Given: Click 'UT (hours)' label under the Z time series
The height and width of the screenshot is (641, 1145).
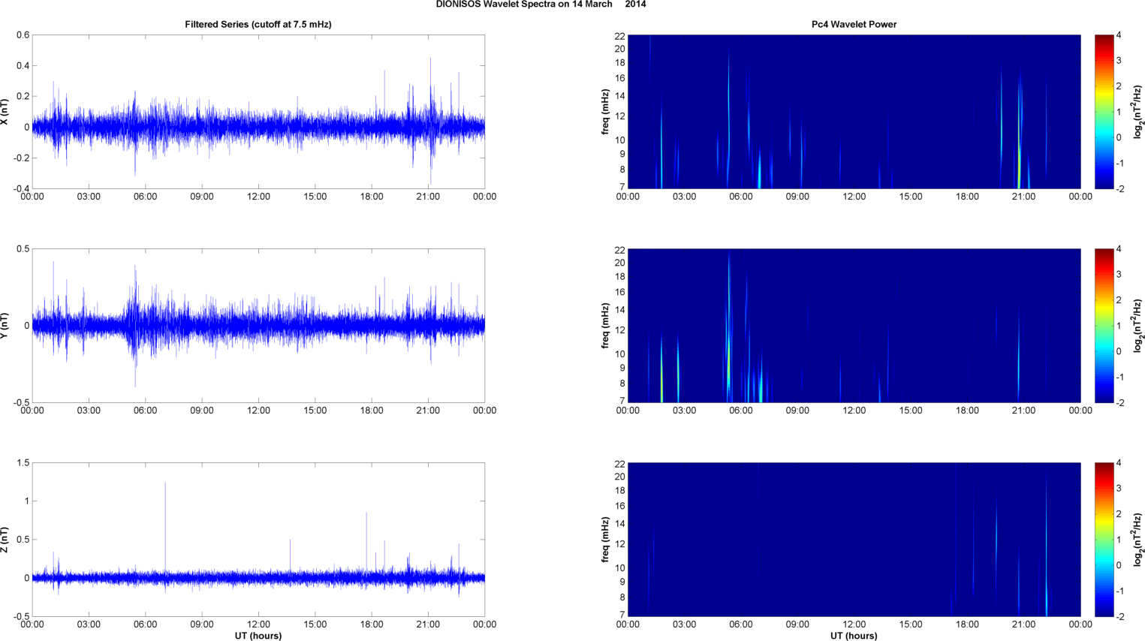Looking at the screenshot, I should point(258,636).
